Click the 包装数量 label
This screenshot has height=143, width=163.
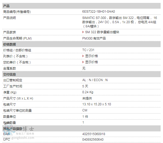(x=9, y=122)
